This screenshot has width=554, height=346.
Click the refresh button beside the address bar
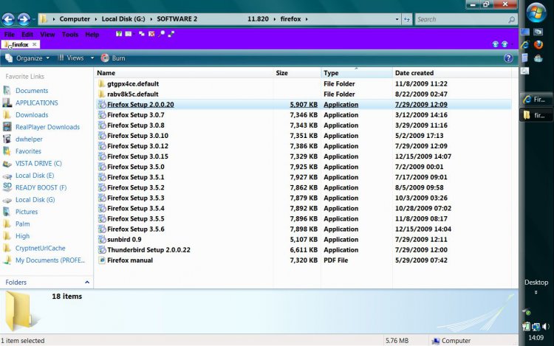point(407,19)
